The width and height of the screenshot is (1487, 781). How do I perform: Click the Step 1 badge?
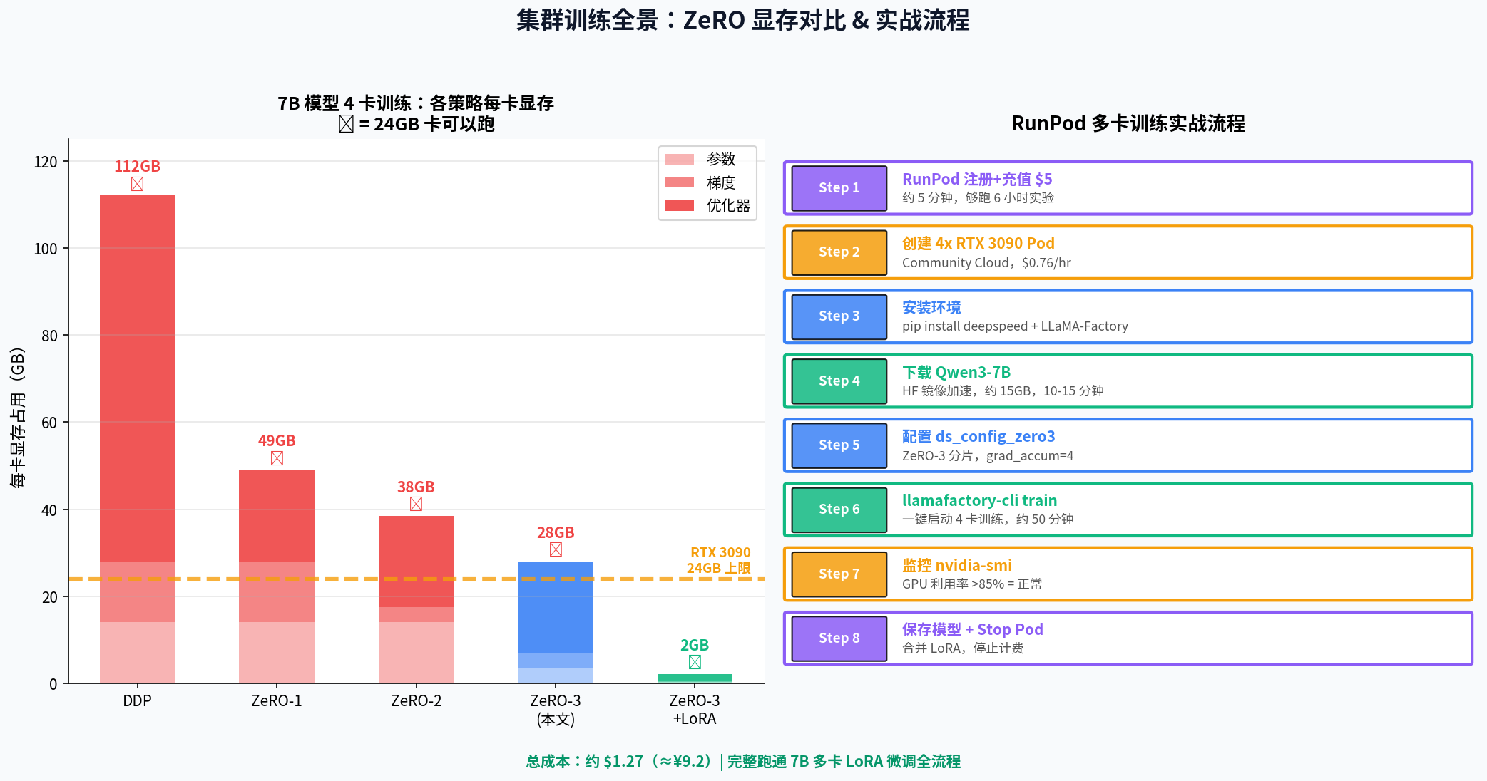pyautogui.click(x=839, y=188)
